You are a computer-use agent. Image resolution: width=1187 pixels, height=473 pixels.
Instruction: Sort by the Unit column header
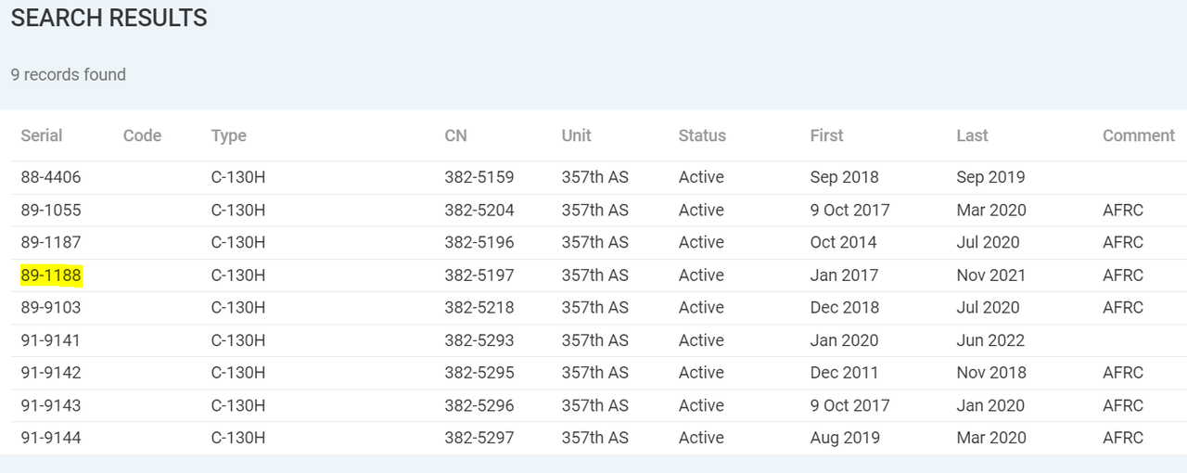pyautogui.click(x=577, y=135)
